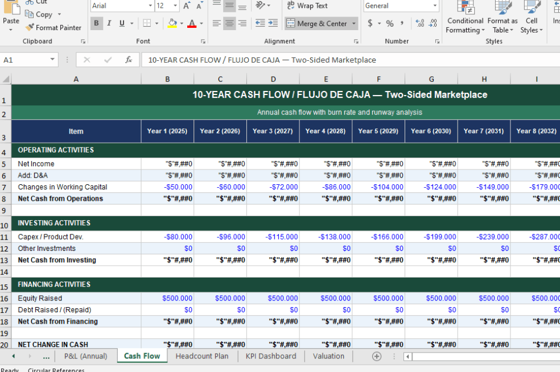Open the borders dropdown arrow
Screen dimensions: 560x372
[x=157, y=23]
